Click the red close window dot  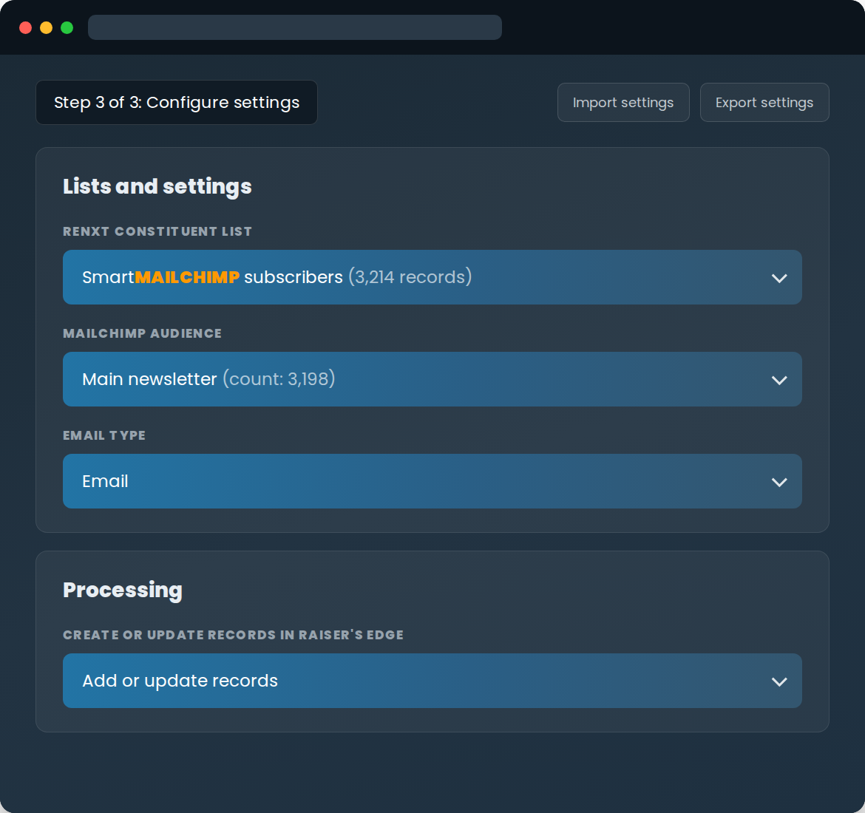tap(25, 27)
